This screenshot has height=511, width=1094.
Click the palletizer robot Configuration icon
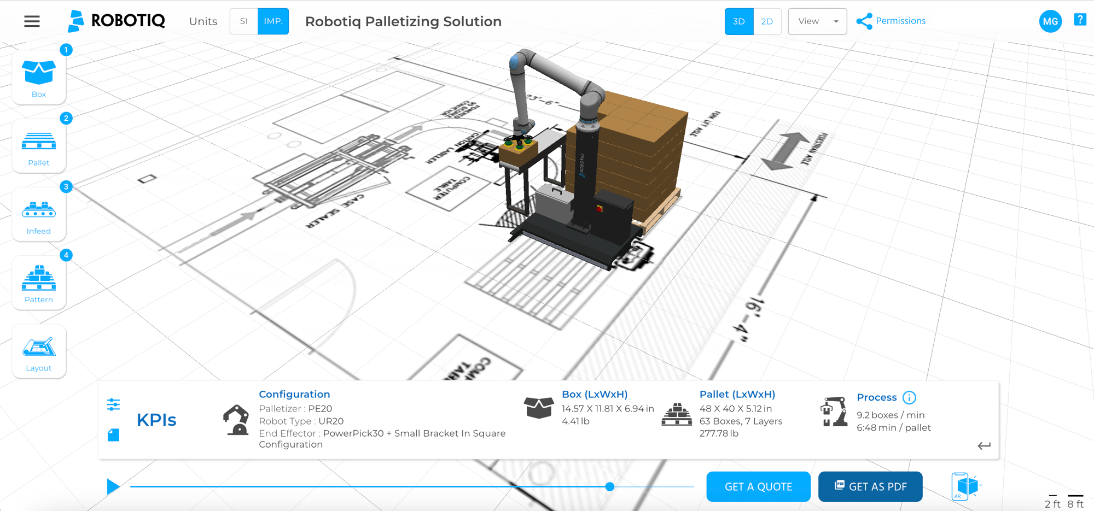(236, 420)
